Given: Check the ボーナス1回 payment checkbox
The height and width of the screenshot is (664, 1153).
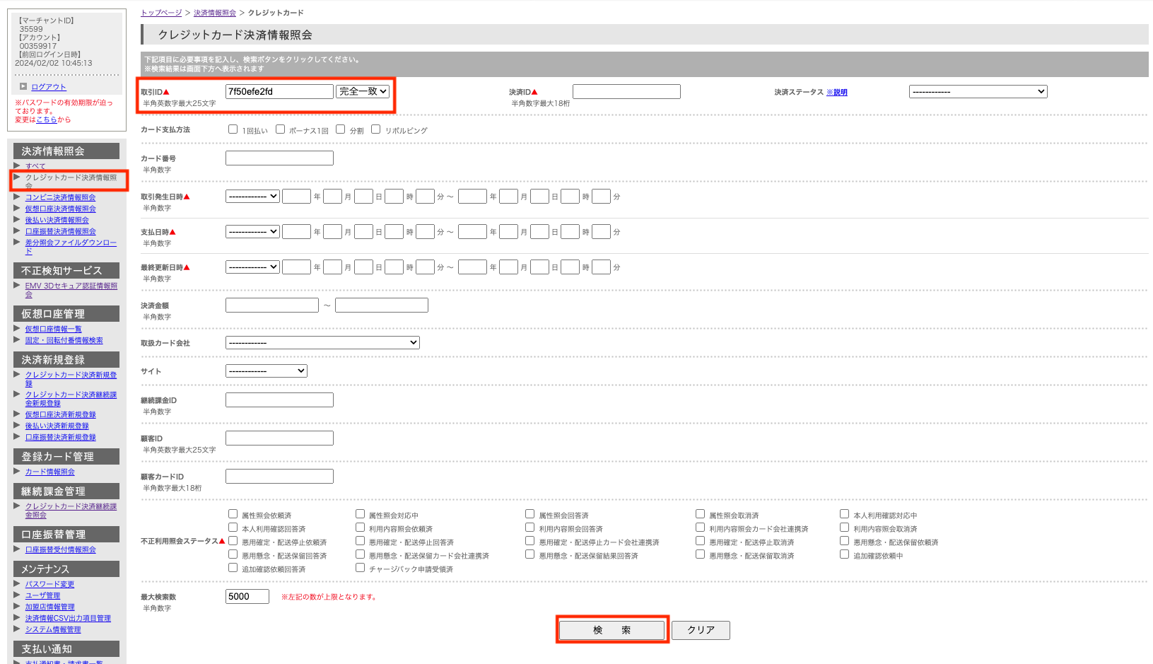Looking at the screenshot, I should (x=280, y=129).
